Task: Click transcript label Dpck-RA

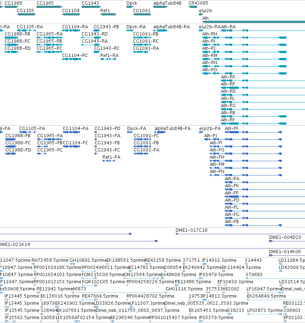Action: (136, 27)
